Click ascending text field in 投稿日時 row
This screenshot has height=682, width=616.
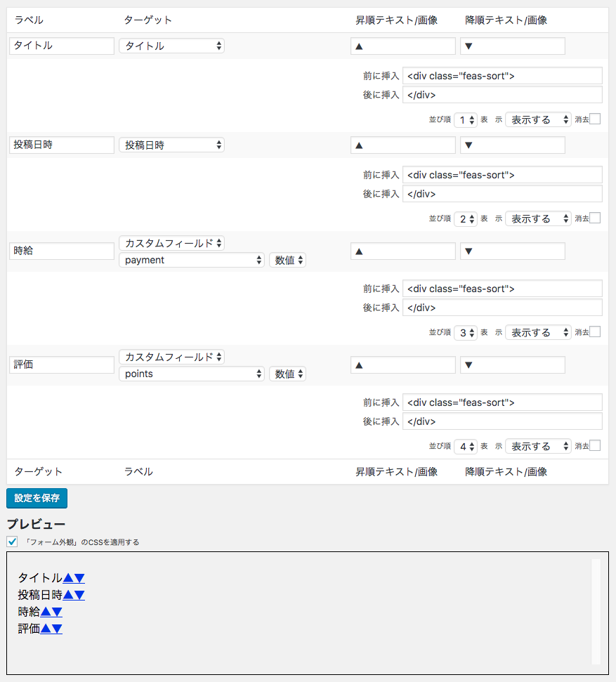[403, 145]
